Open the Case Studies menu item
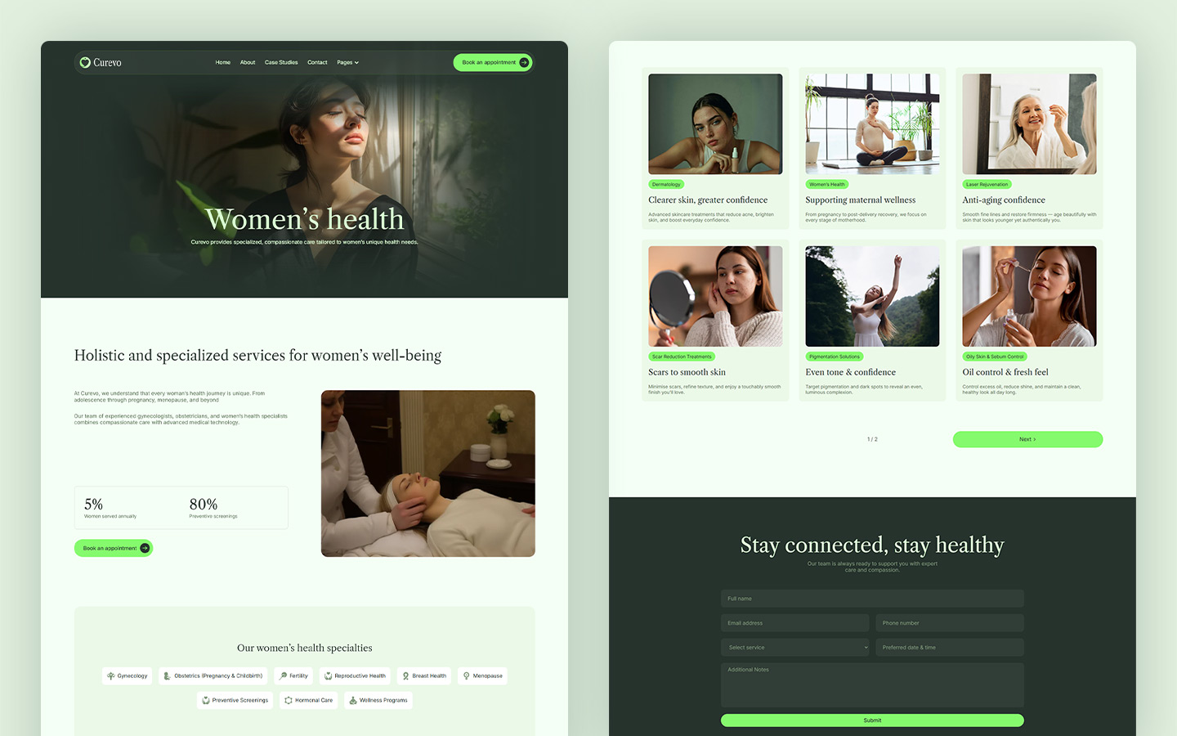 pos(281,62)
